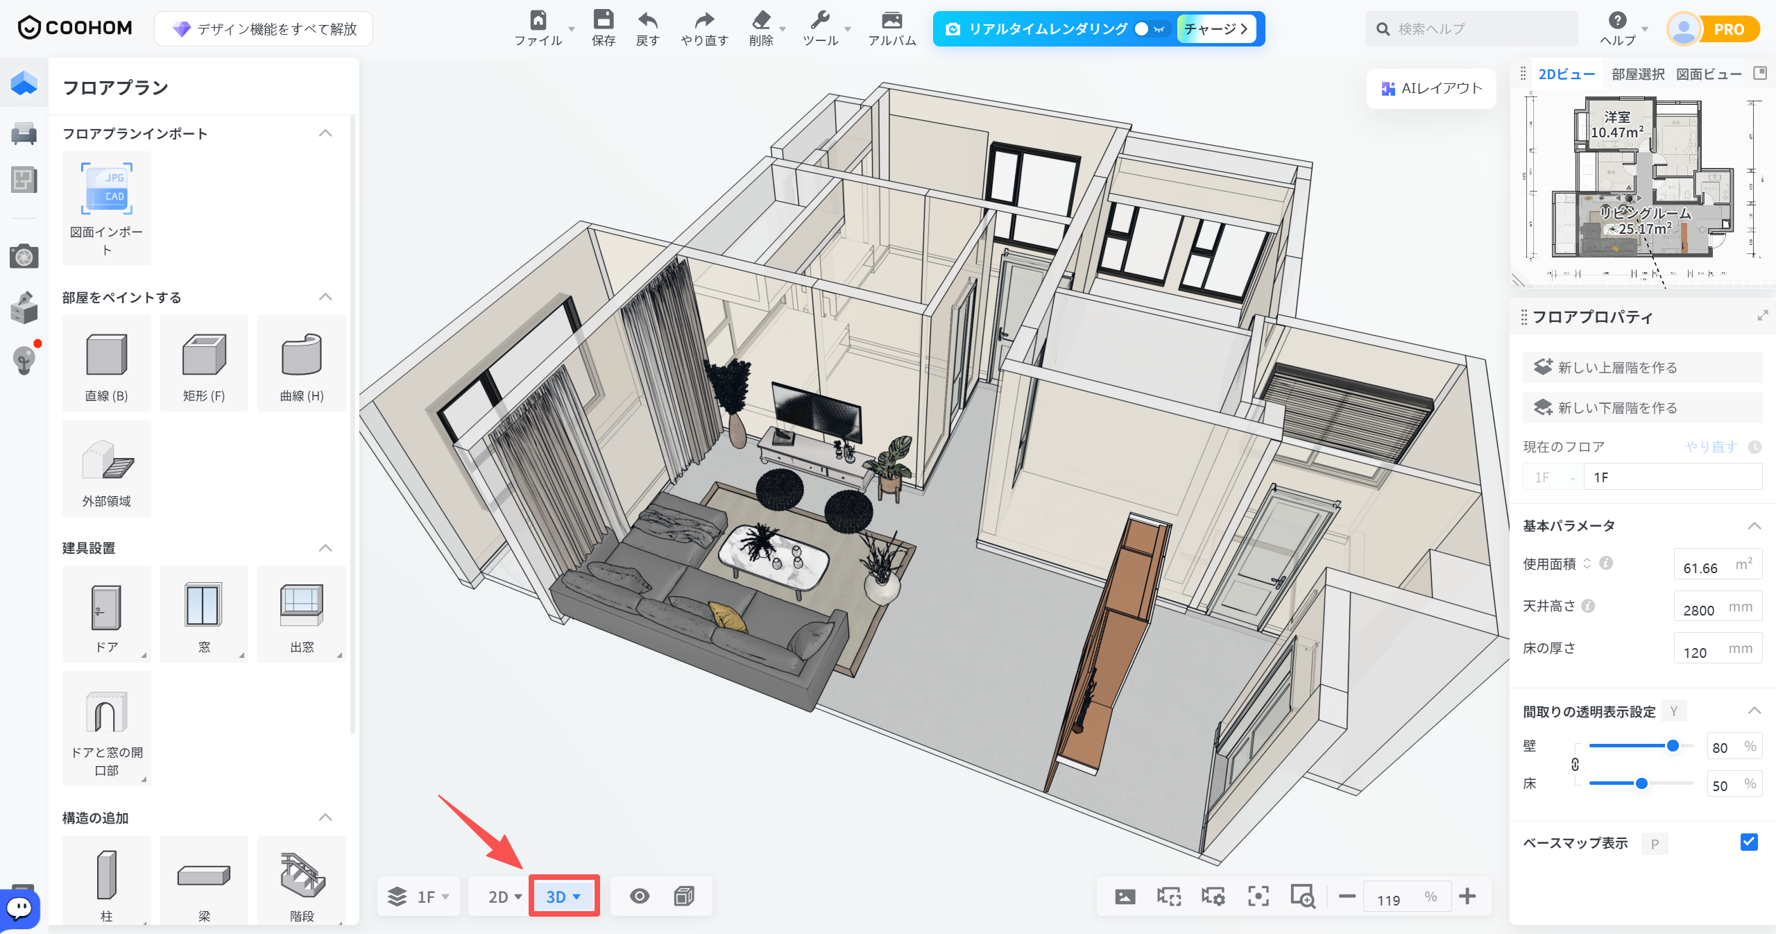This screenshot has width=1776, height=934.
Task: Click the fit-to-screen focus icon
Action: tap(1258, 897)
